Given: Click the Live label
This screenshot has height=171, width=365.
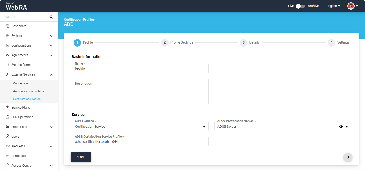Looking at the screenshot, I should point(291,6).
